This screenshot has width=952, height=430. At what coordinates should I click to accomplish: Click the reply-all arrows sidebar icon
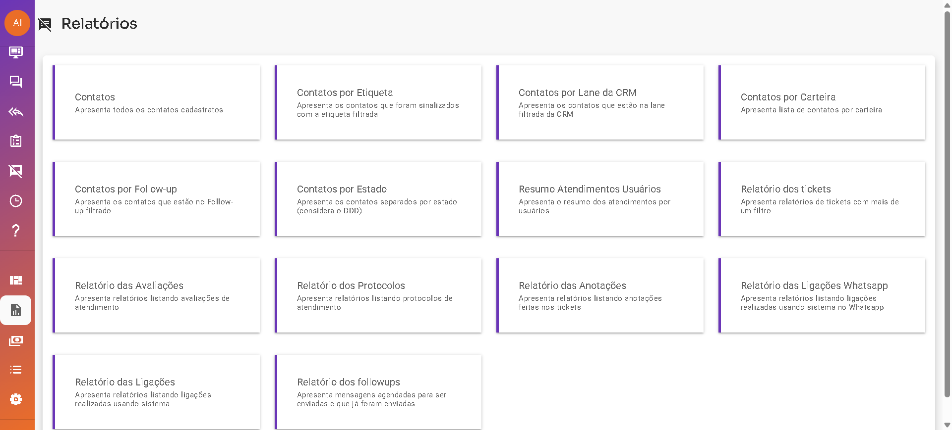(16, 112)
